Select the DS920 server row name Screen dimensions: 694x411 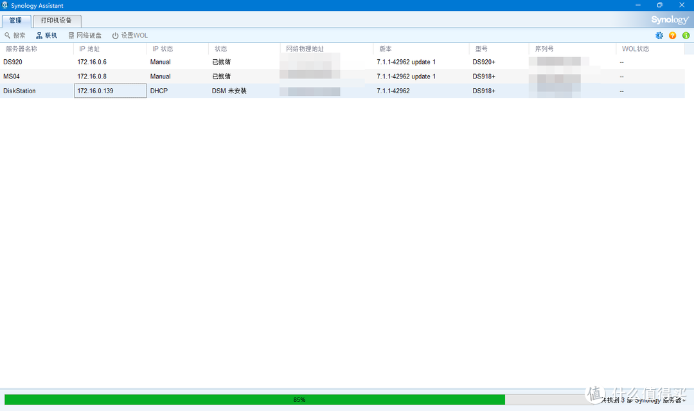(13, 62)
